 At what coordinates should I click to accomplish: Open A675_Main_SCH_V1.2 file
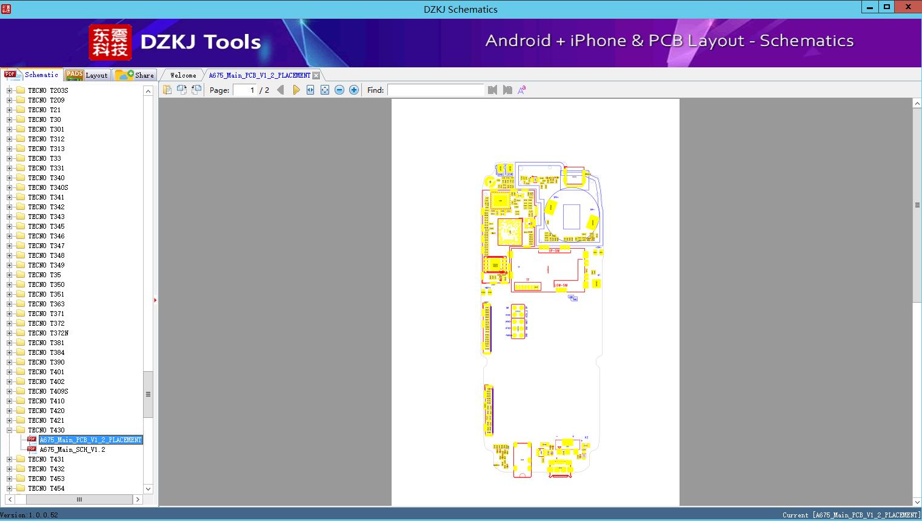click(72, 449)
